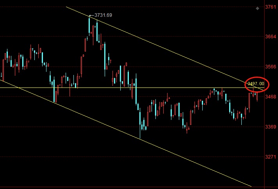The image size is (278, 189).
Task: Click the 3497.00 horizontal line label
Action: pyautogui.click(x=256, y=84)
